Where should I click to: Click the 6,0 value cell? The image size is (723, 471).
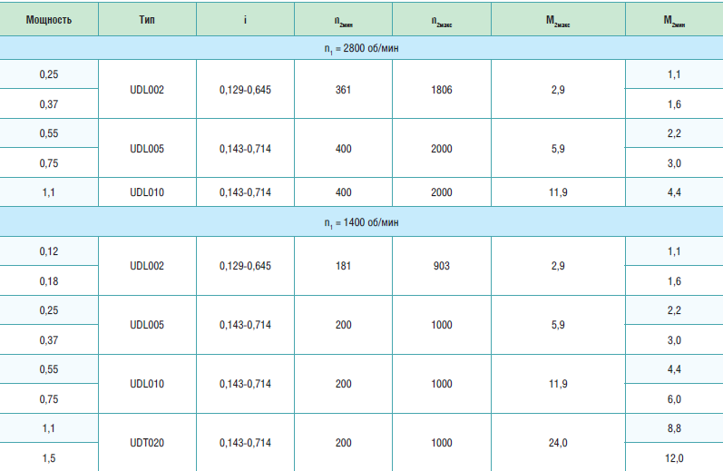click(x=674, y=399)
